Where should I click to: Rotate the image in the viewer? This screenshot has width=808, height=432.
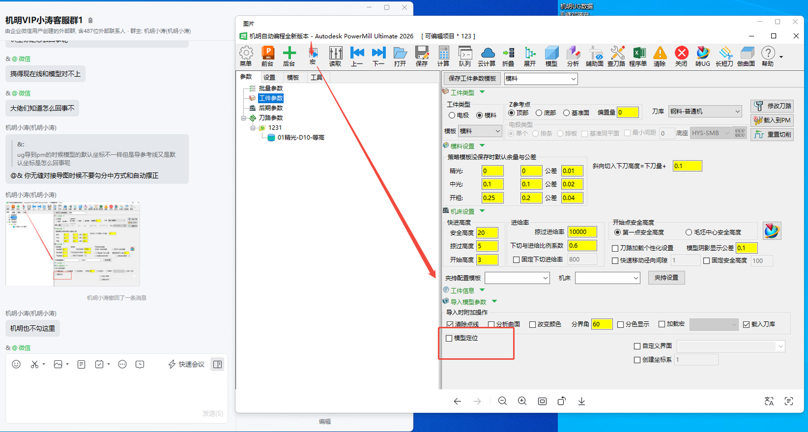562,401
